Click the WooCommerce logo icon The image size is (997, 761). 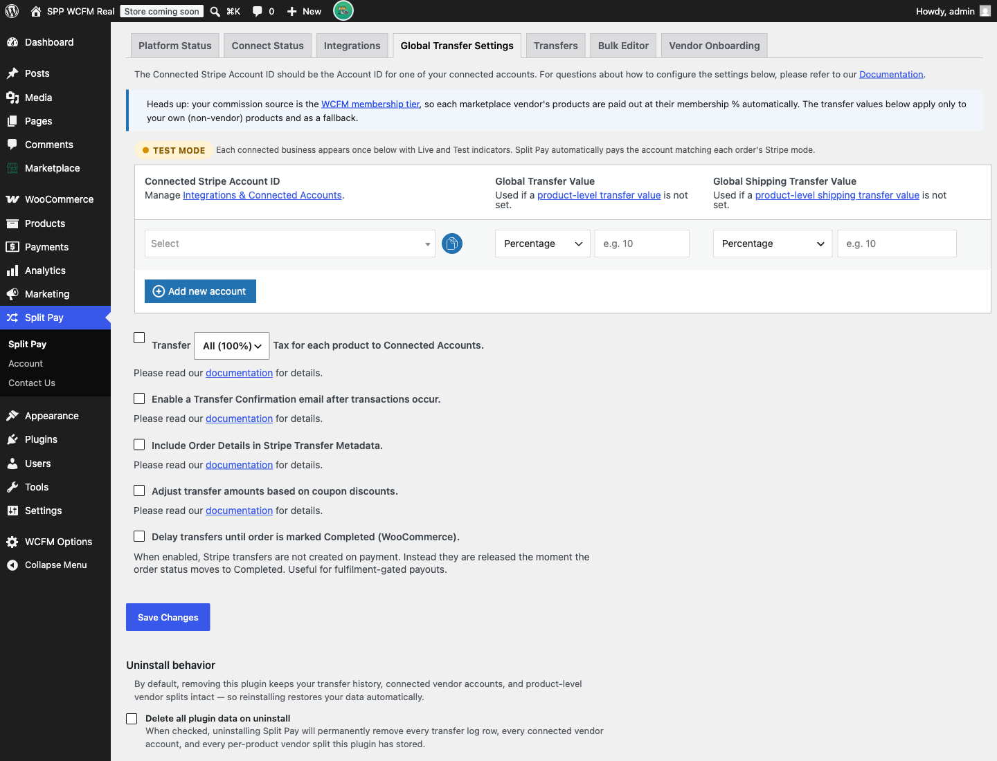click(12, 199)
